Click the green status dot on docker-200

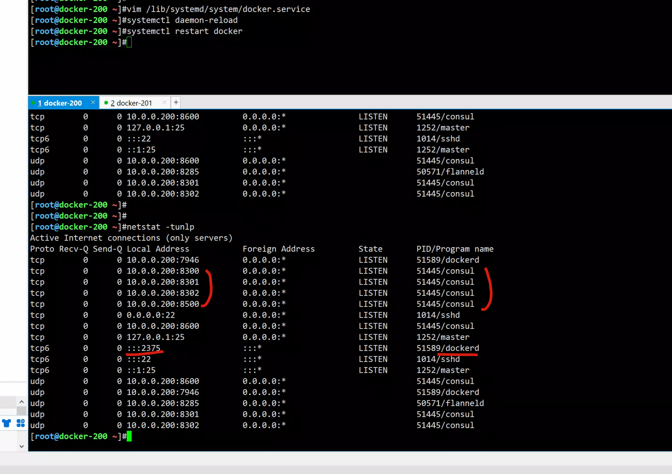[x=33, y=103]
